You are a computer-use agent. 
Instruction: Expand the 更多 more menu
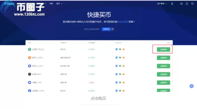click(x=59, y=4)
